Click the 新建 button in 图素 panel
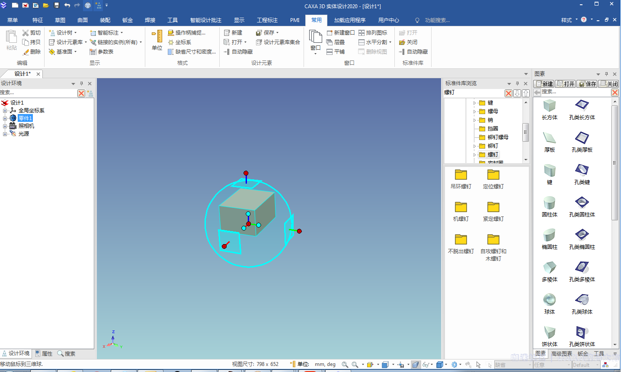624x372 pixels. [x=544, y=84]
